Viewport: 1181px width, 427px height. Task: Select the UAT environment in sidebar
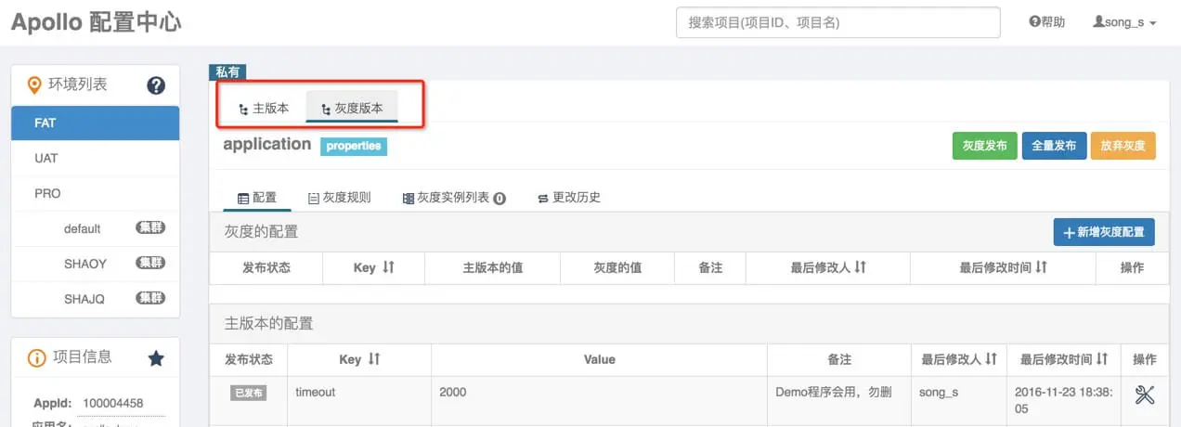point(96,159)
